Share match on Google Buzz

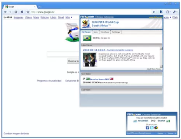(156, 127)
